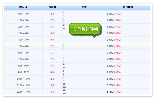
Task: Click the red bar in 11:00 - 12:00 row
Action: coord(64,87)
